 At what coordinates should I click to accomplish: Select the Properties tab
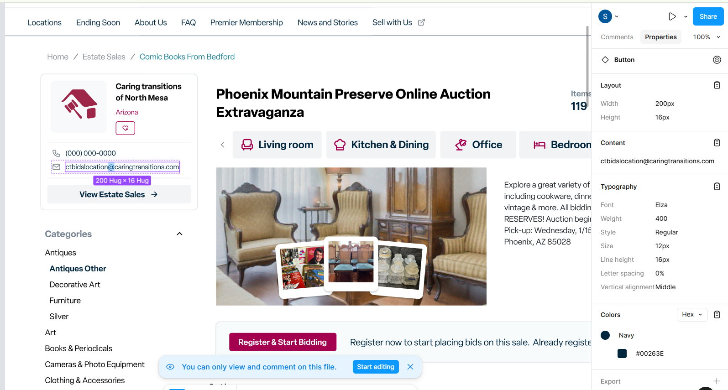(x=660, y=37)
